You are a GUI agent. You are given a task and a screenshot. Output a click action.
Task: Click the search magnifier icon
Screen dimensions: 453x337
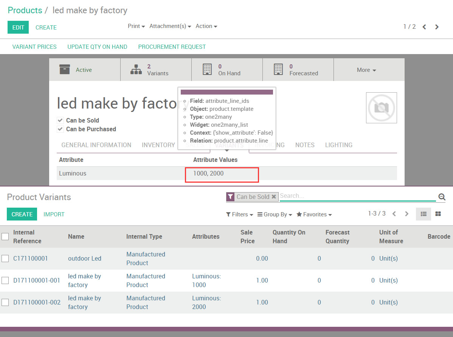[441, 197]
